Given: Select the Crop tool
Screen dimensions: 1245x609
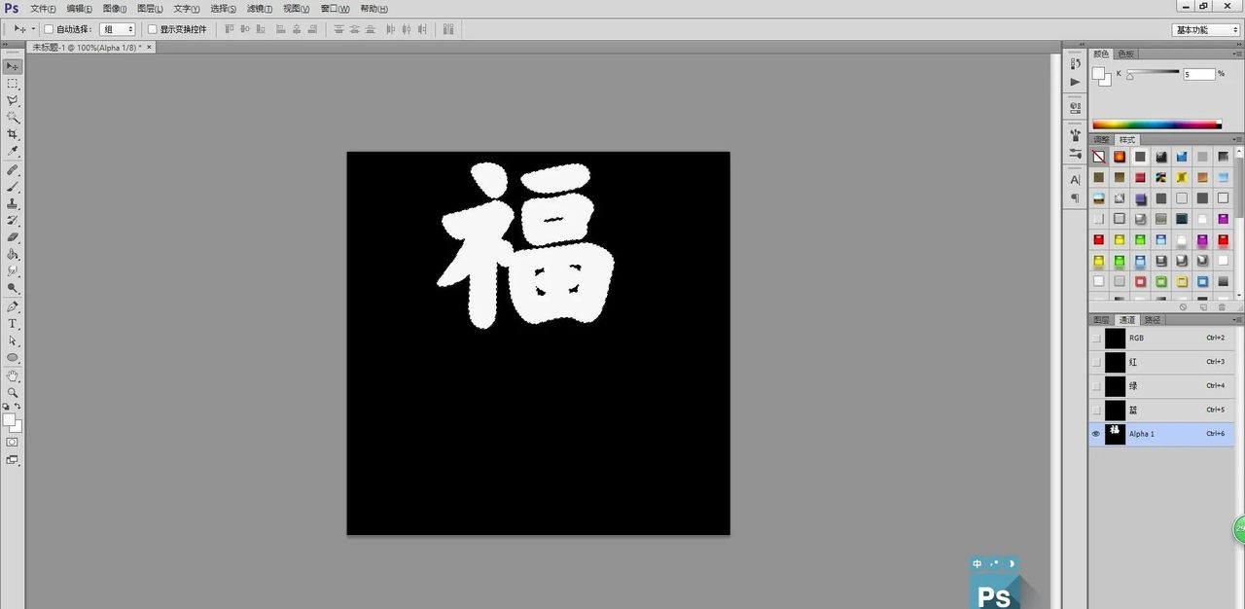Looking at the screenshot, I should click(13, 134).
